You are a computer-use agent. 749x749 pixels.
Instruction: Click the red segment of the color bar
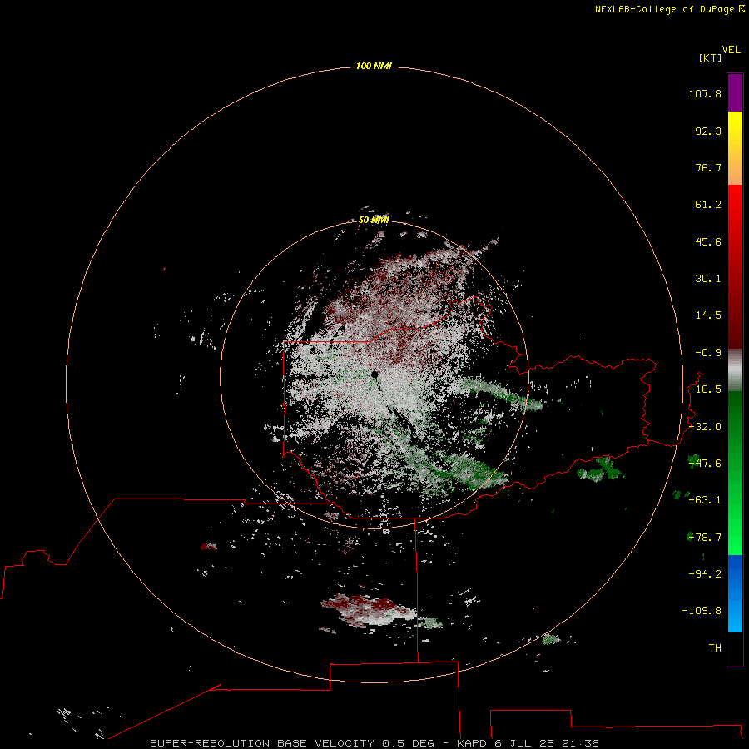coord(735,266)
